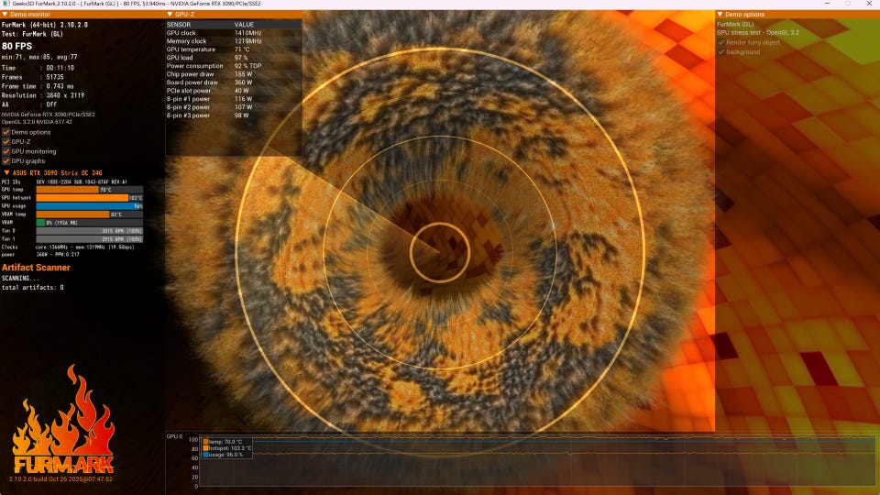Click the FurMark flame logo
The width and height of the screenshot is (880, 495).
click(x=63, y=420)
